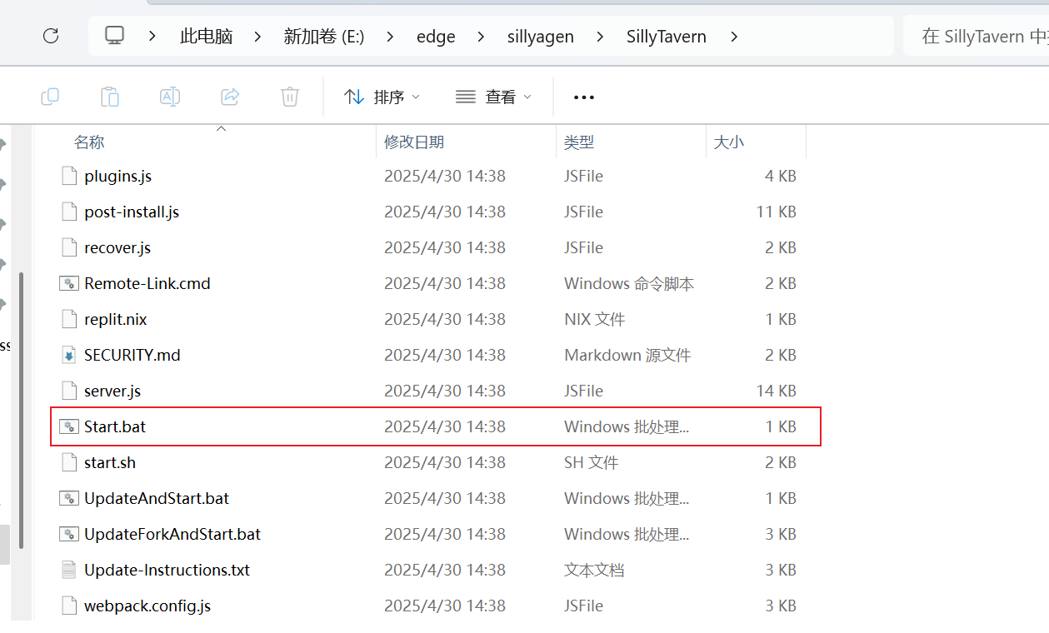This screenshot has height=633, width=1049.
Task: Sort by the 修改日期 column header
Action: click(414, 142)
